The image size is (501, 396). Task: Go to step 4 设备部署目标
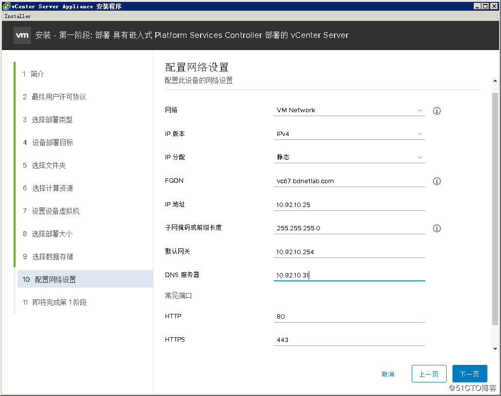[x=48, y=142]
